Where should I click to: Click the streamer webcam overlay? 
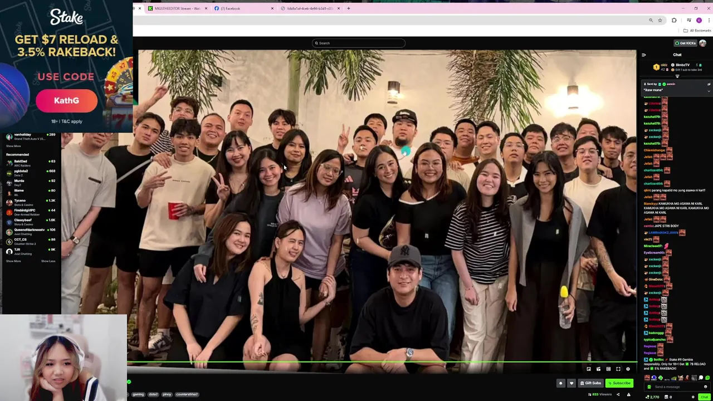pyautogui.click(x=64, y=358)
